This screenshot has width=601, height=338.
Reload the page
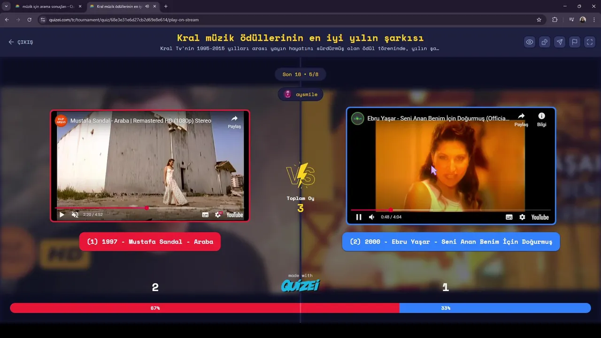point(29,20)
